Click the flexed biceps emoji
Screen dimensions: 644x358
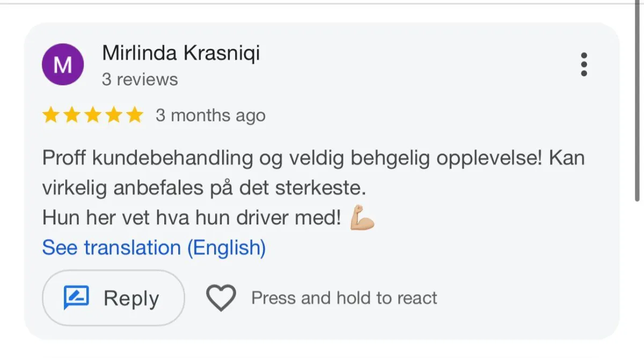point(362,218)
